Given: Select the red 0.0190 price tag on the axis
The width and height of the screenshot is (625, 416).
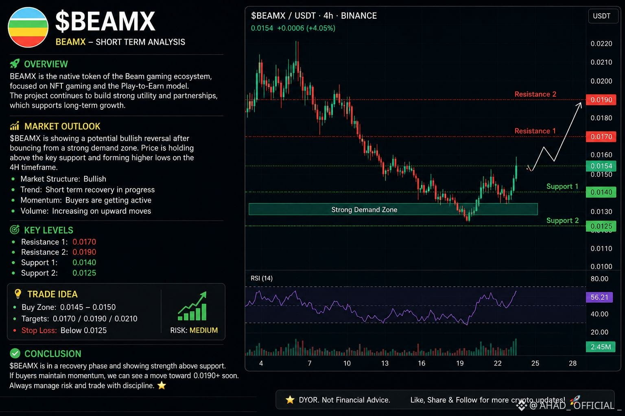Looking at the screenshot, I should point(601,100).
